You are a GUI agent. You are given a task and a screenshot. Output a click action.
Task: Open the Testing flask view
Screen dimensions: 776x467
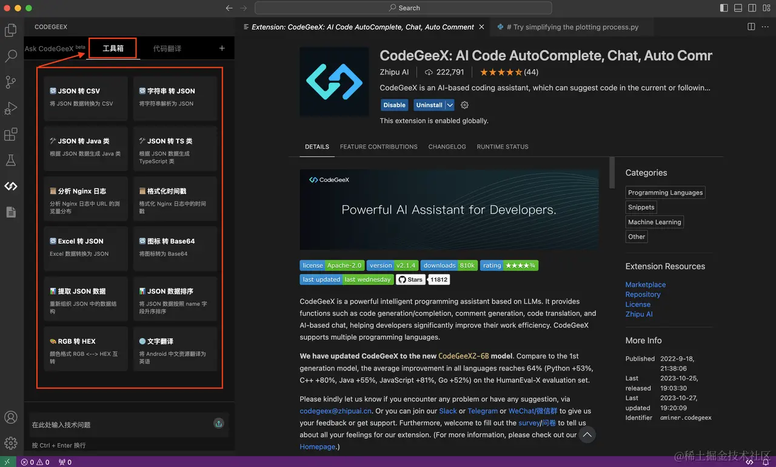pyautogui.click(x=11, y=160)
